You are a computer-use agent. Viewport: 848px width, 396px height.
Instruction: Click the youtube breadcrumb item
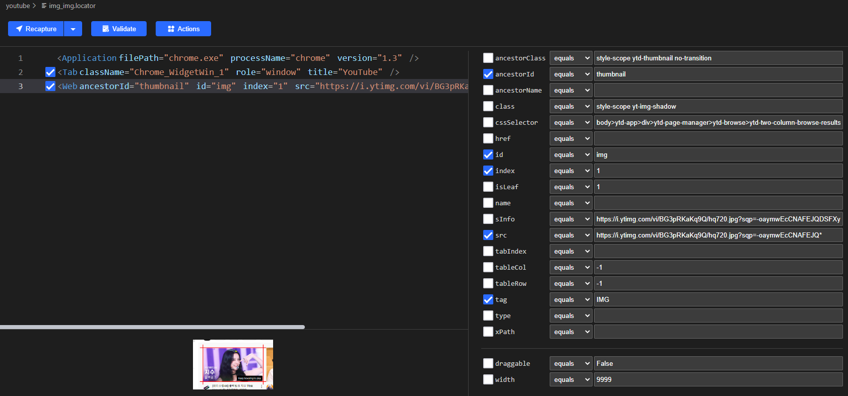(18, 6)
